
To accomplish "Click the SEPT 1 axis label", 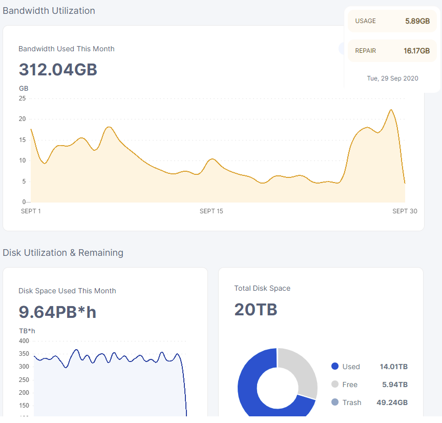I will (31, 211).
